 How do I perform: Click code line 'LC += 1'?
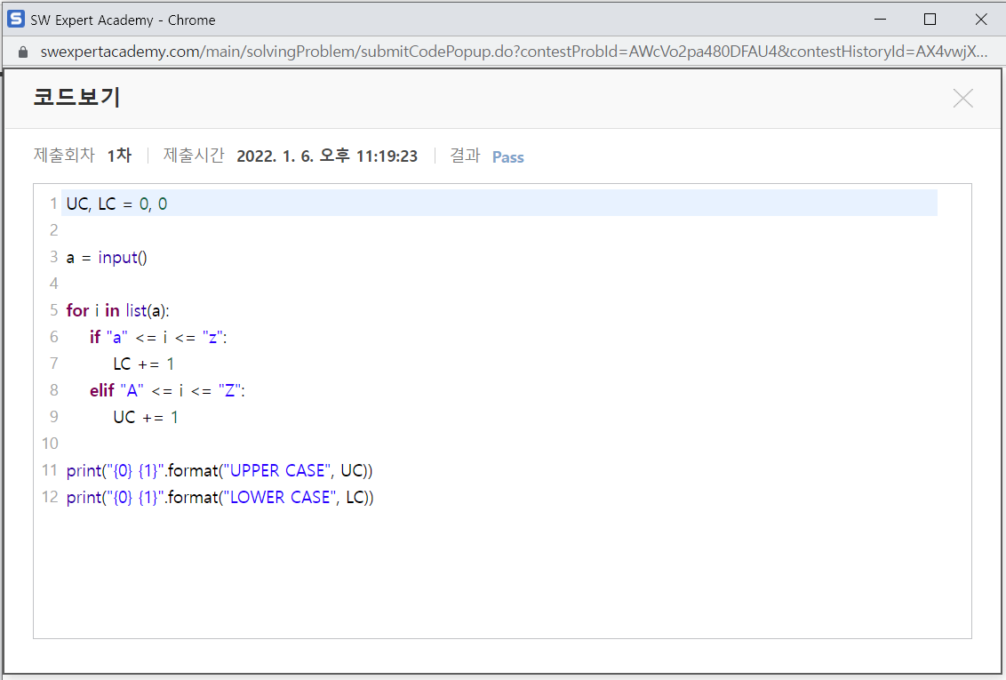[x=144, y=364]
